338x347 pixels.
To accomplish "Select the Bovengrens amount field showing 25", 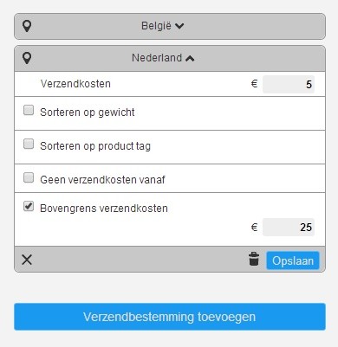I will (x=289, y=228).
